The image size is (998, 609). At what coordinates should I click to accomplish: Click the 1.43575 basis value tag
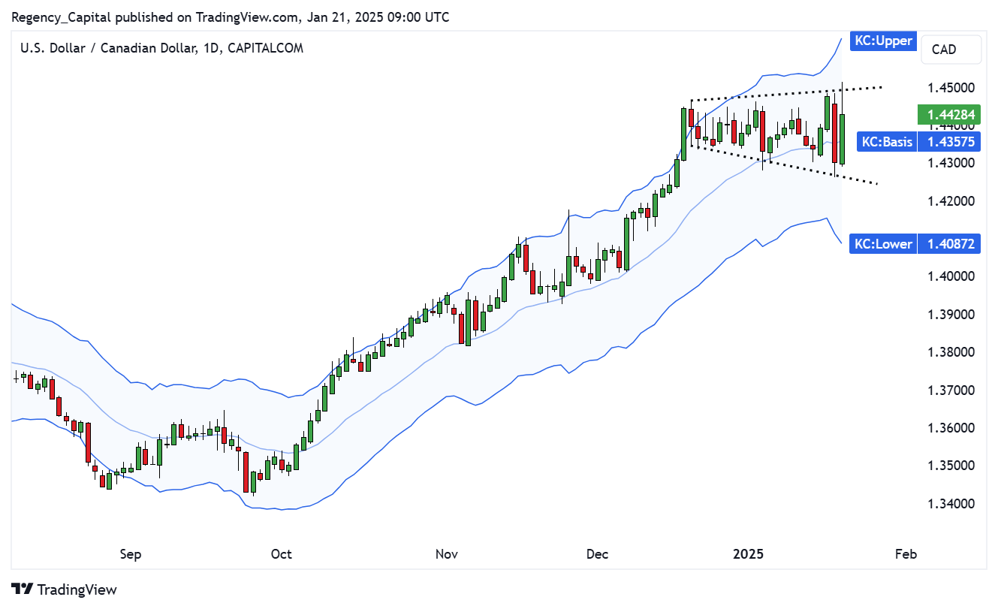click(x=949, y=141)
